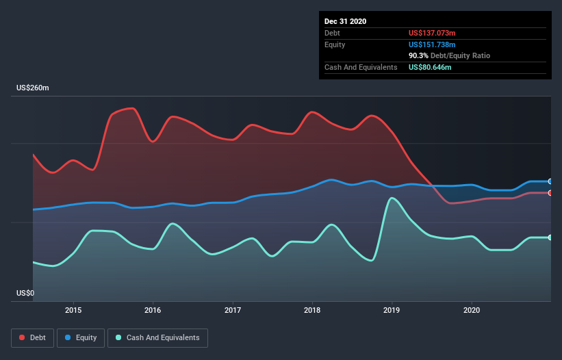This screenshot has height=360, width=562.
Task: Click the 90.3% Debt/Equity Ratio text
Action: 449,55
